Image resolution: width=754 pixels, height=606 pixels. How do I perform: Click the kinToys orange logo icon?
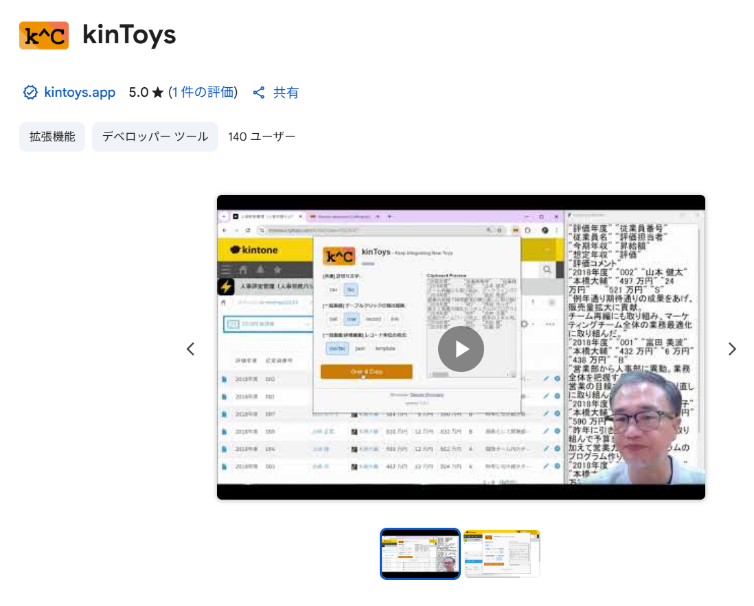tap(44, 36)
